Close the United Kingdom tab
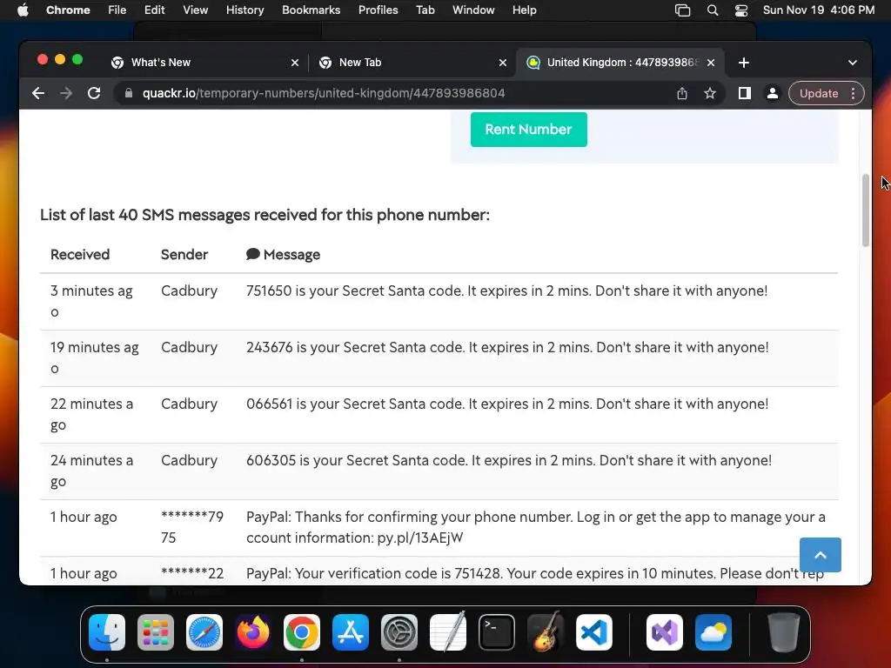Viewport: 891px width, 668px height. [711, 63]
